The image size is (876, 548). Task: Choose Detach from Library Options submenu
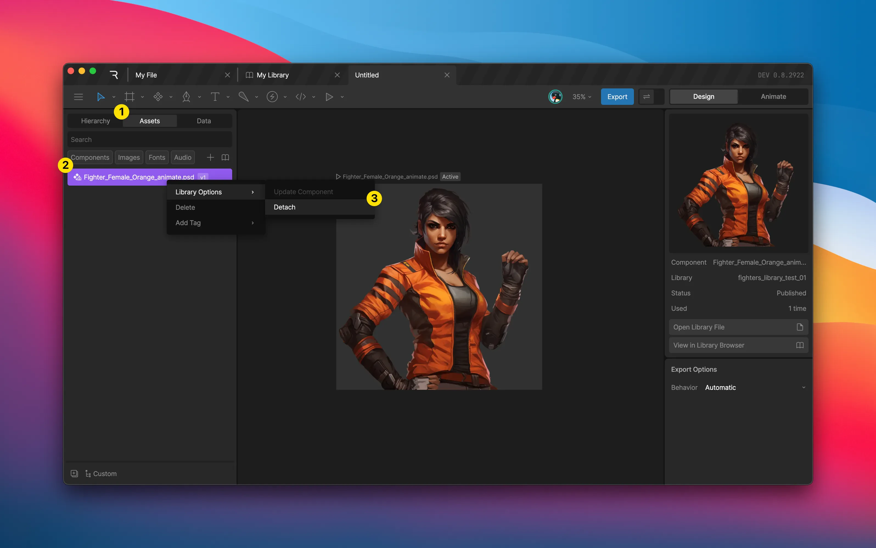(284, 207)
